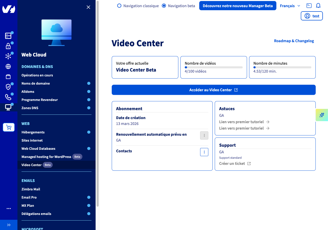
Task: Open the renewal options three-dot menu
Action: click(204, 135)
